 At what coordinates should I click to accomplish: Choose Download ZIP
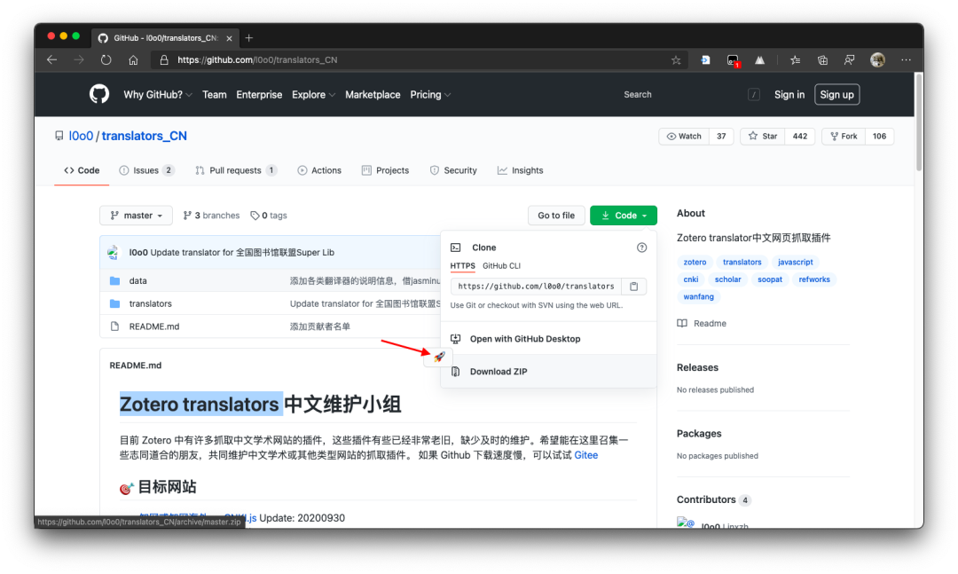[548, 372]
